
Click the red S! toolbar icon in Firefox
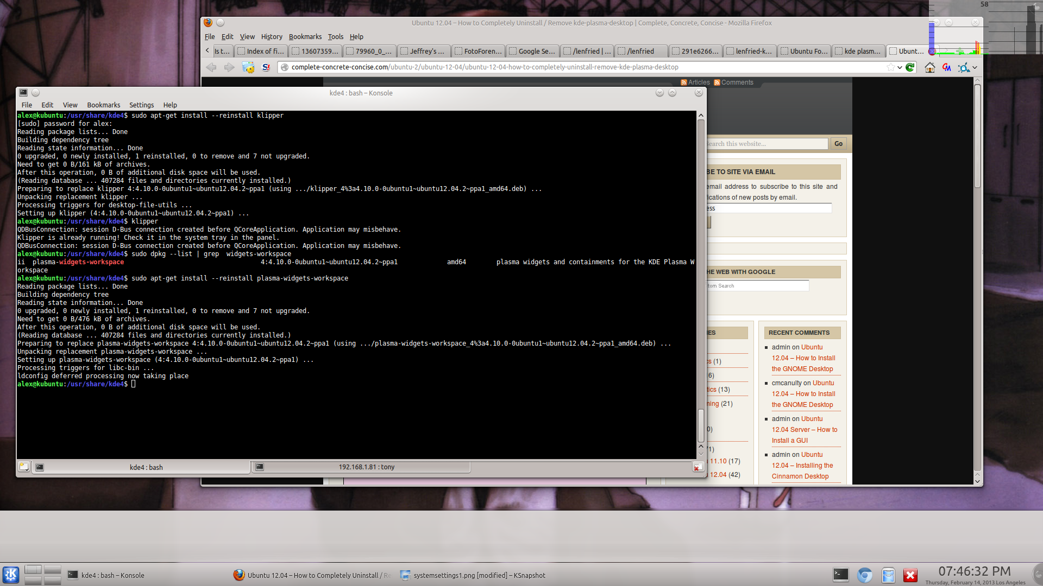coord(266,67)
